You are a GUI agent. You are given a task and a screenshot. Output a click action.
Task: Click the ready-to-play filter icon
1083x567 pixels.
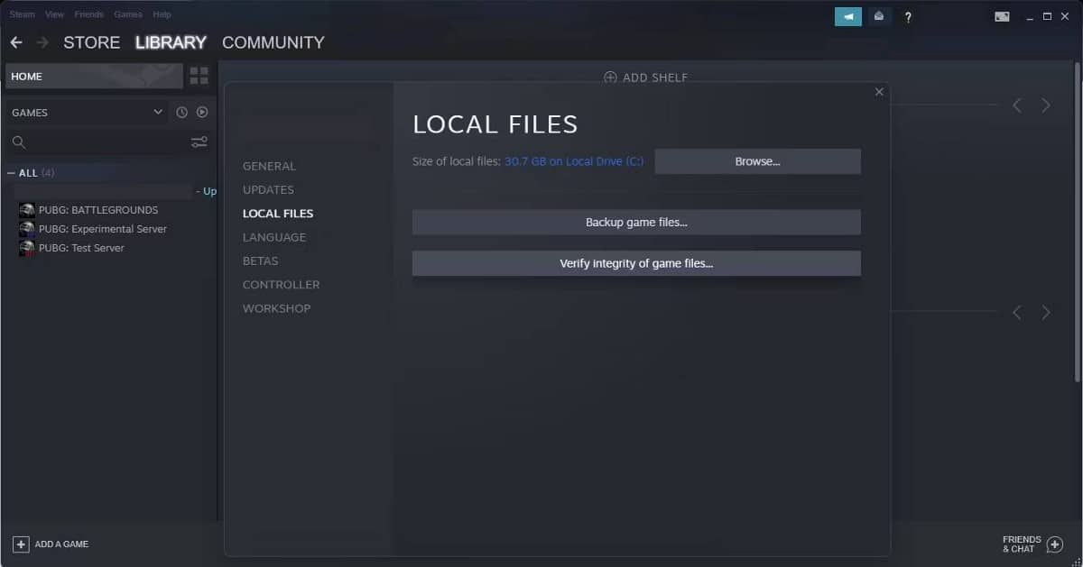(202, 112)
